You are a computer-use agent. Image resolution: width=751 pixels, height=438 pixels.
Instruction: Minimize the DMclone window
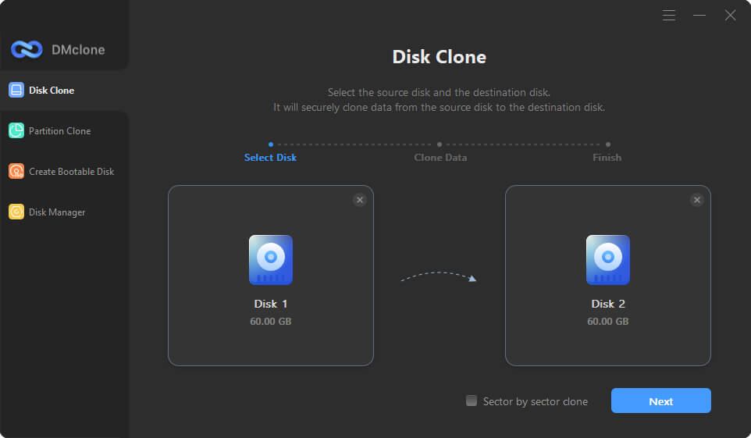699,16
